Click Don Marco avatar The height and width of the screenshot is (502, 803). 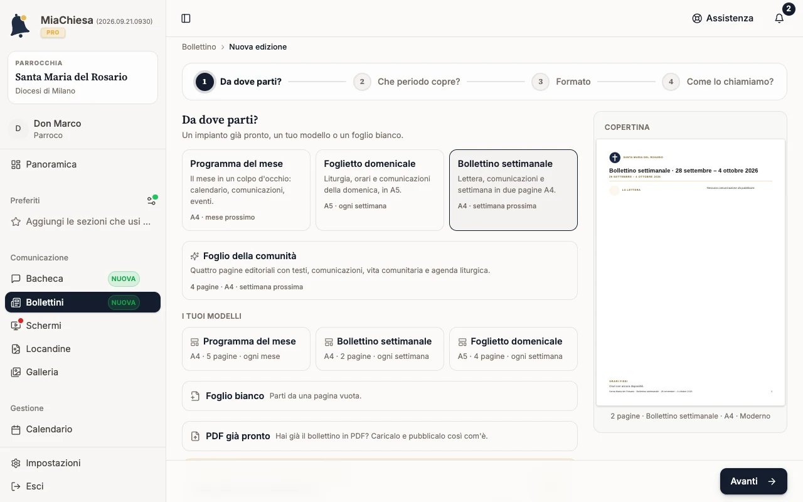18,129
